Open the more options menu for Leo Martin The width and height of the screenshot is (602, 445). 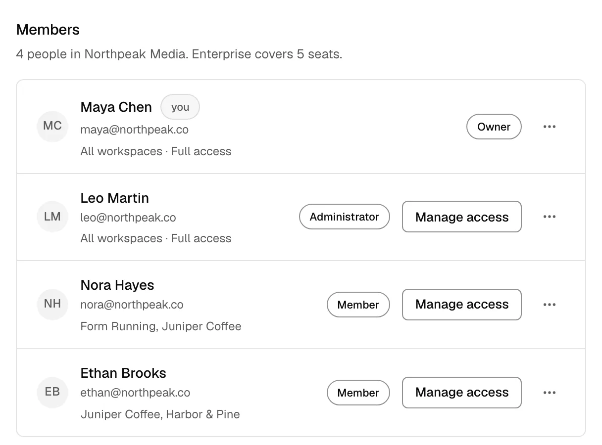pos(549,217)
